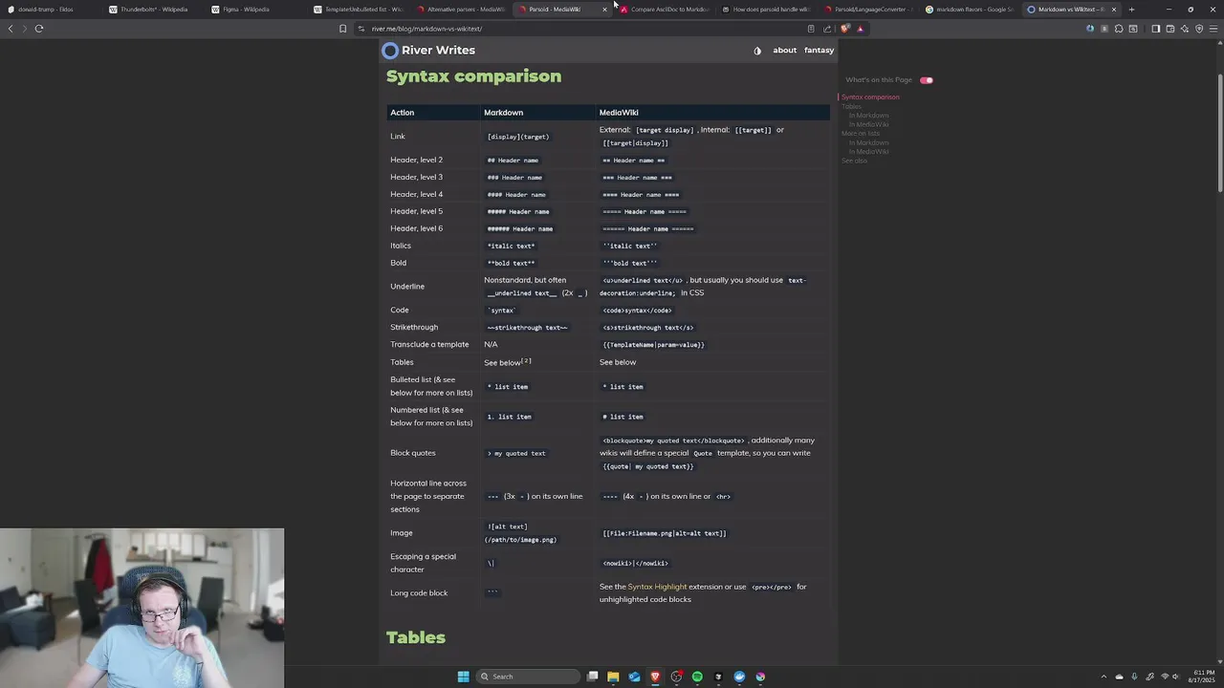Click the MediaWiki column header

619,113
